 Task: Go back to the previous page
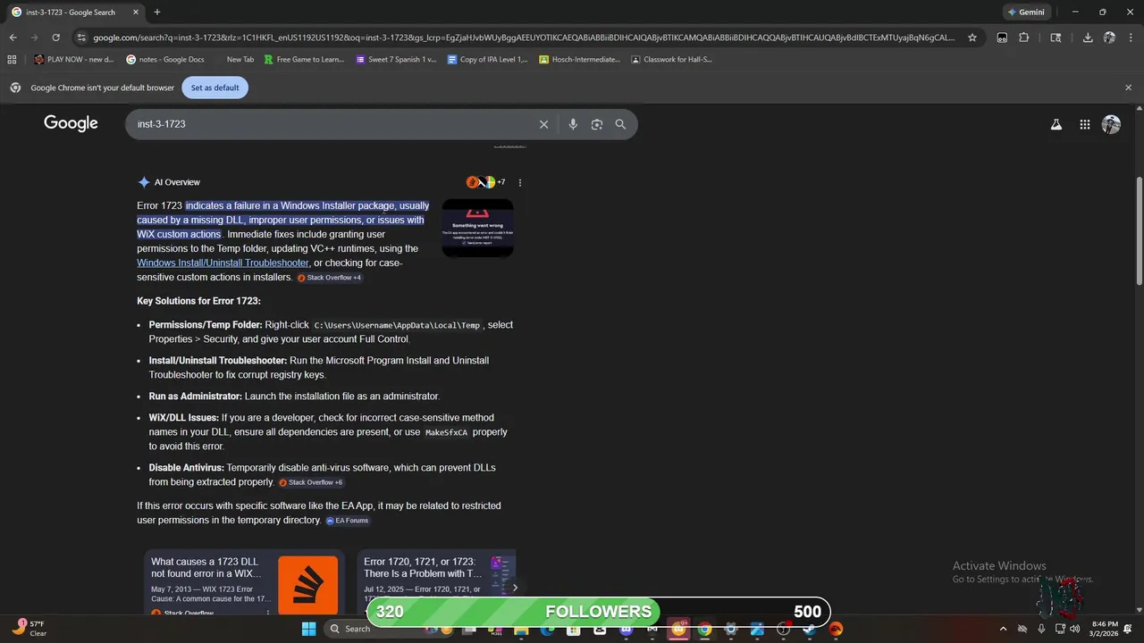[13, 38]
